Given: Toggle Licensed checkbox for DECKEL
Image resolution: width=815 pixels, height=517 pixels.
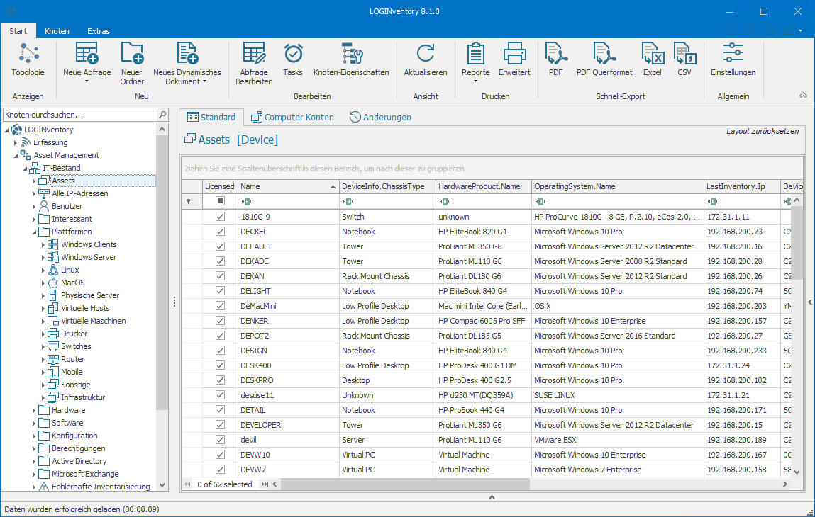Looking at the screenshot, I should click(x=221, y=232).
